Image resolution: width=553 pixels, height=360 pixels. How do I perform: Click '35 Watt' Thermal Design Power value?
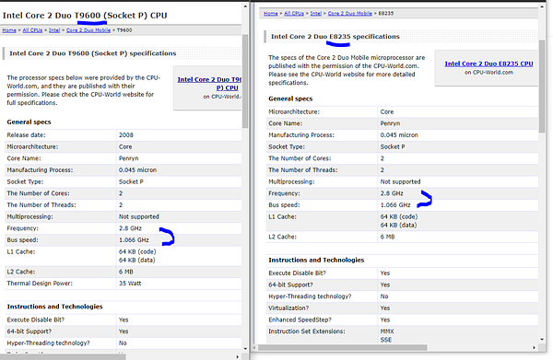[130, 284]
